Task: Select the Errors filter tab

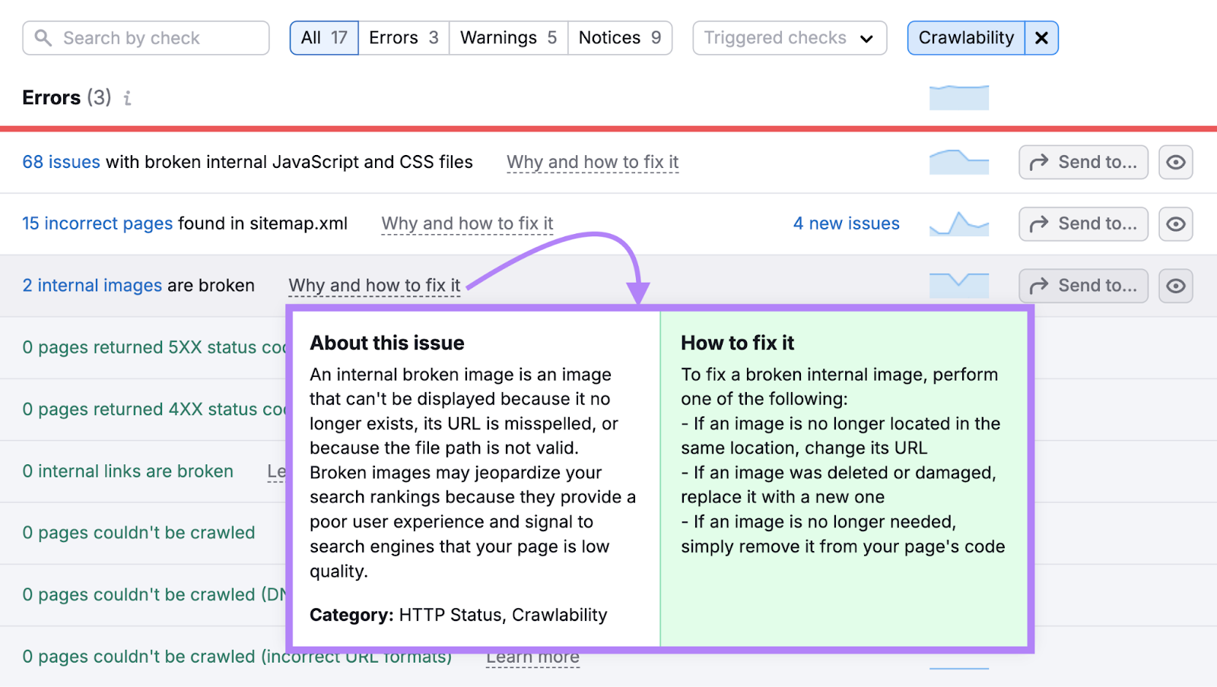Action: 403,37
